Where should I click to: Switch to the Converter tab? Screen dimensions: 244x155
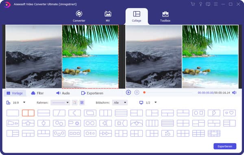pyautogui.click(x=79, y=16)
